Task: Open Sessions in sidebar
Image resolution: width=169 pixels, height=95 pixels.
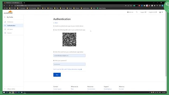Action: click(10, 33)
